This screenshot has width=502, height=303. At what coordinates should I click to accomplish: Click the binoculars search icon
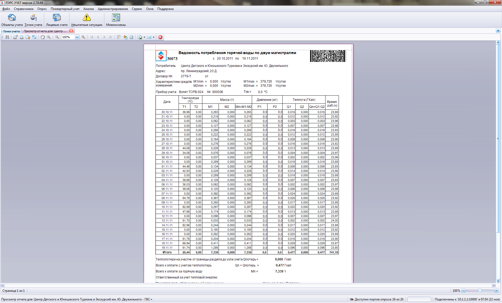pyautogui.click(x=7, y=37)
